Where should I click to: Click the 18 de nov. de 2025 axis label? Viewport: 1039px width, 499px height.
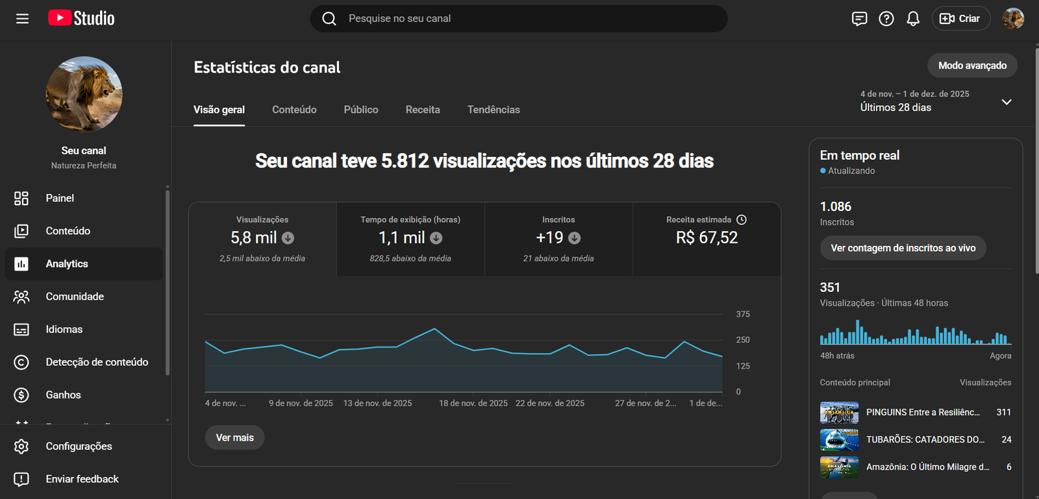473,403
